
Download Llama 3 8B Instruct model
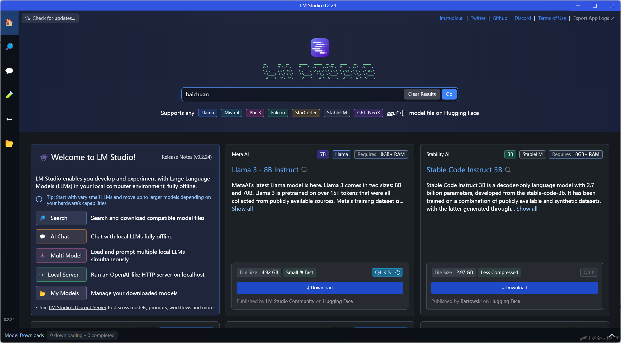(320, 288)
